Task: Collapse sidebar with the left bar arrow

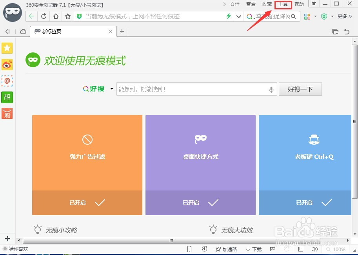Action: click(x=8, y=31)
